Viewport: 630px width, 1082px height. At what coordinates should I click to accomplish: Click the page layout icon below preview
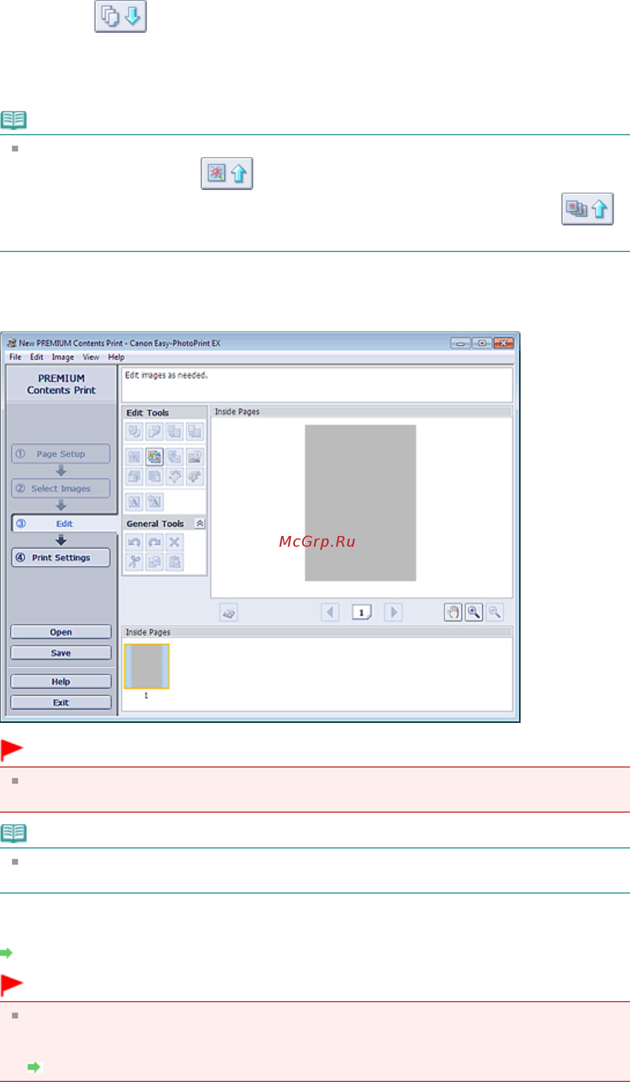(228, 613)
